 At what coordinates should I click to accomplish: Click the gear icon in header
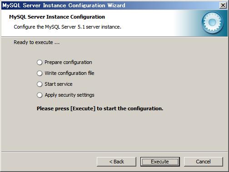[213, 23]
